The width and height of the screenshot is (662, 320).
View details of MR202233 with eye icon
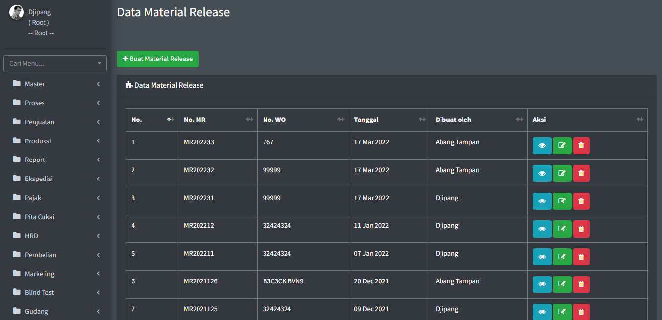(542, 145)
